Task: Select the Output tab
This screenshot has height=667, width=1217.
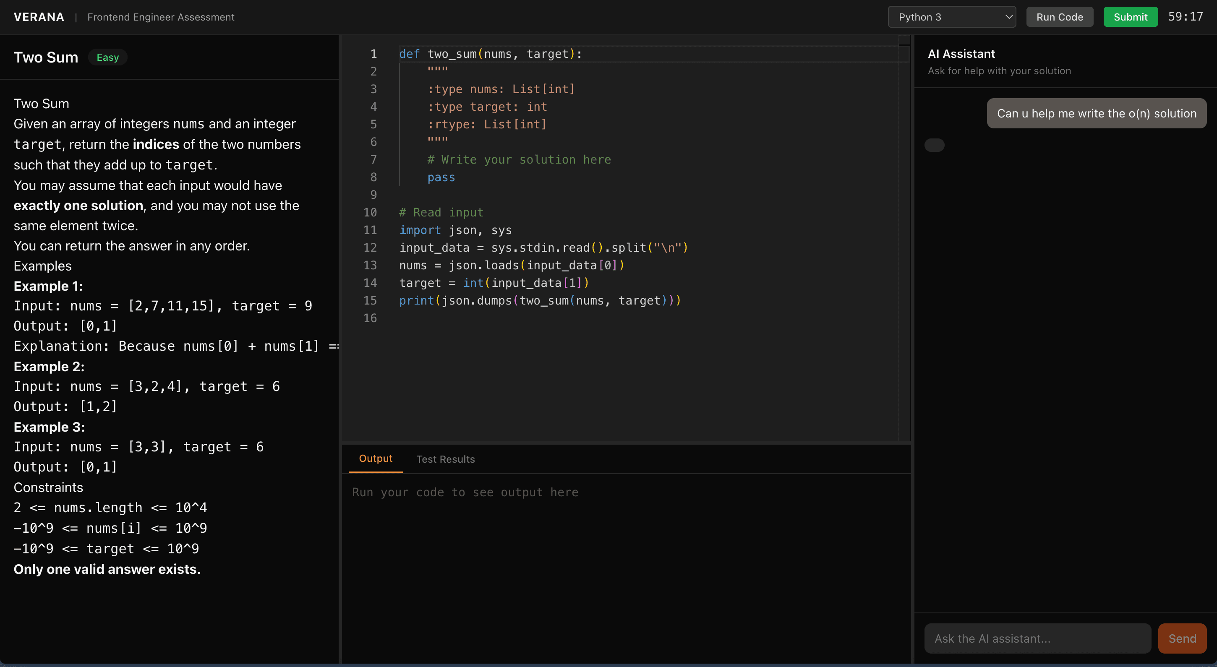Action: (375, 458)
